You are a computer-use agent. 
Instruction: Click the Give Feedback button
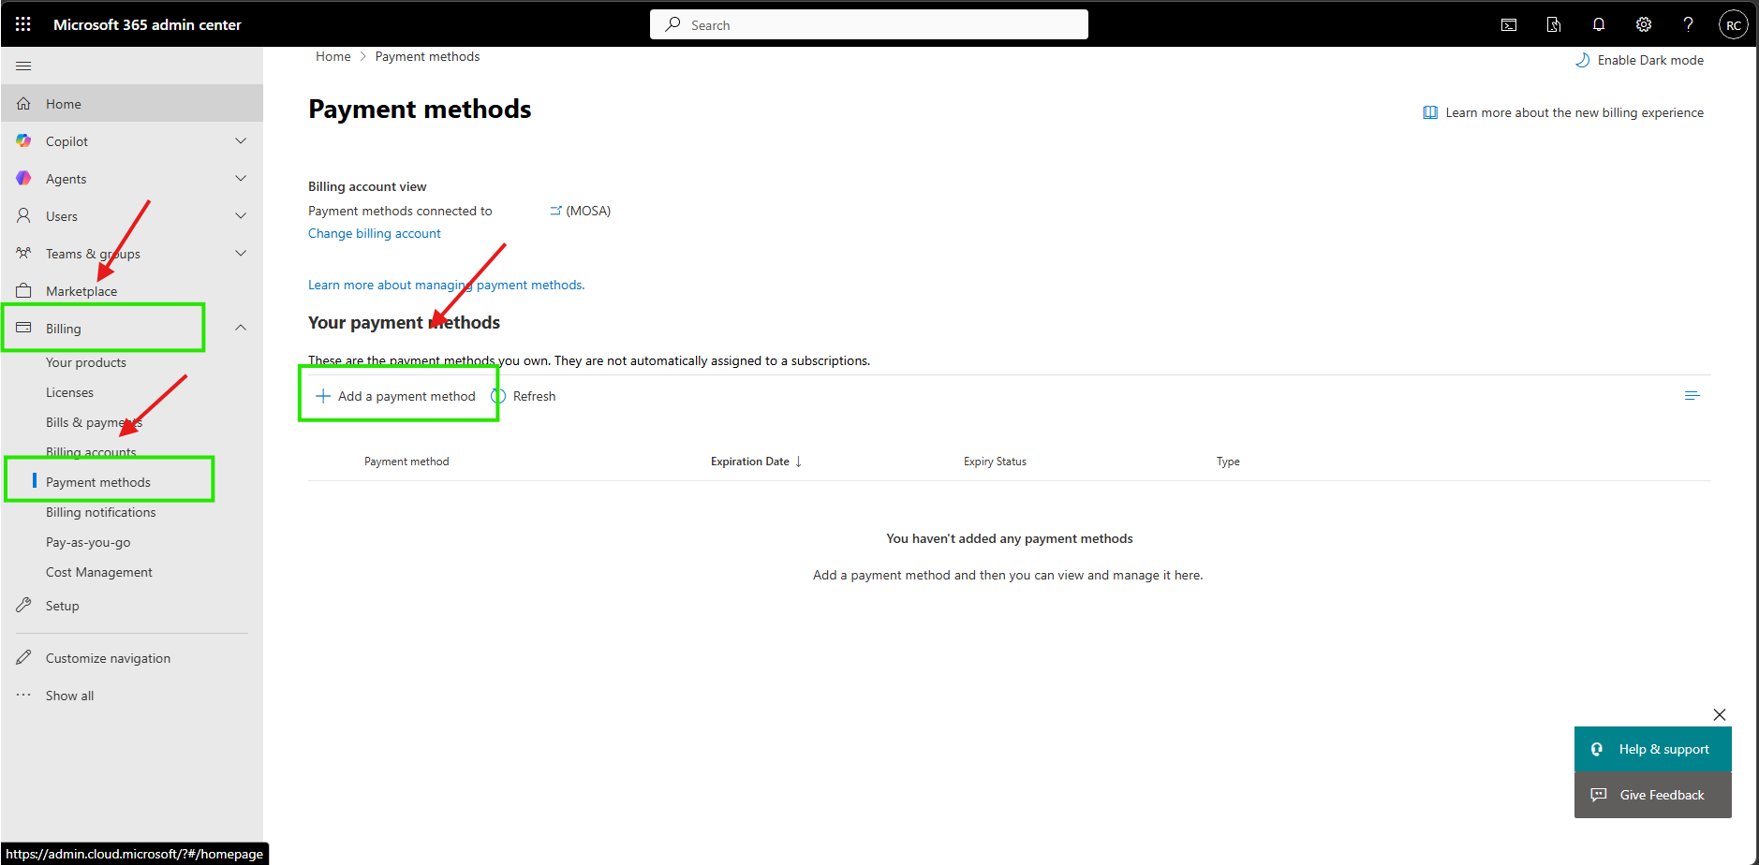tap(1653, 795)
